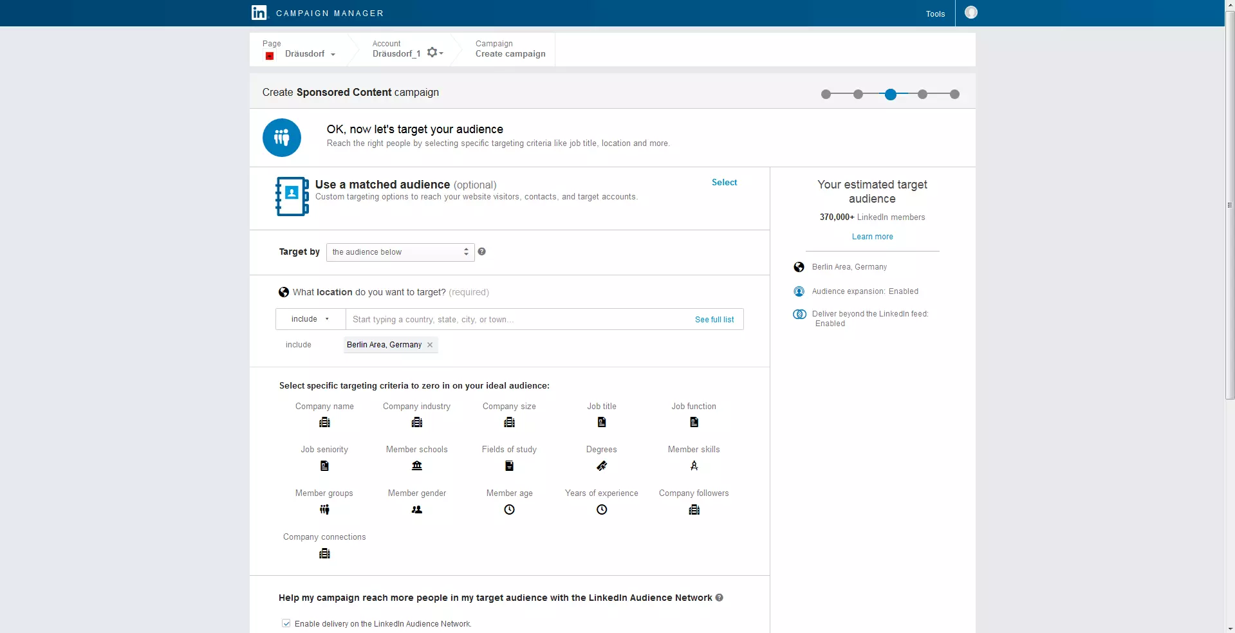Click the LinkedIn logo in header
This screenshot has height=633, width=1235.
(x=259, y=13)
